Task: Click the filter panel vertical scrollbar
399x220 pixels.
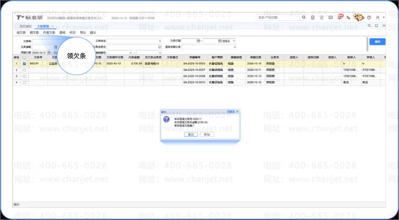Action: coord(367,44)
